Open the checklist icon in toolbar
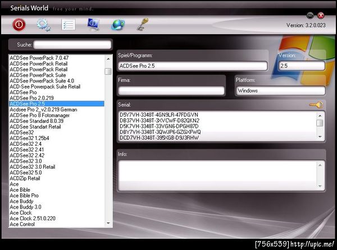Screen dimensions: 337x250 69,25
